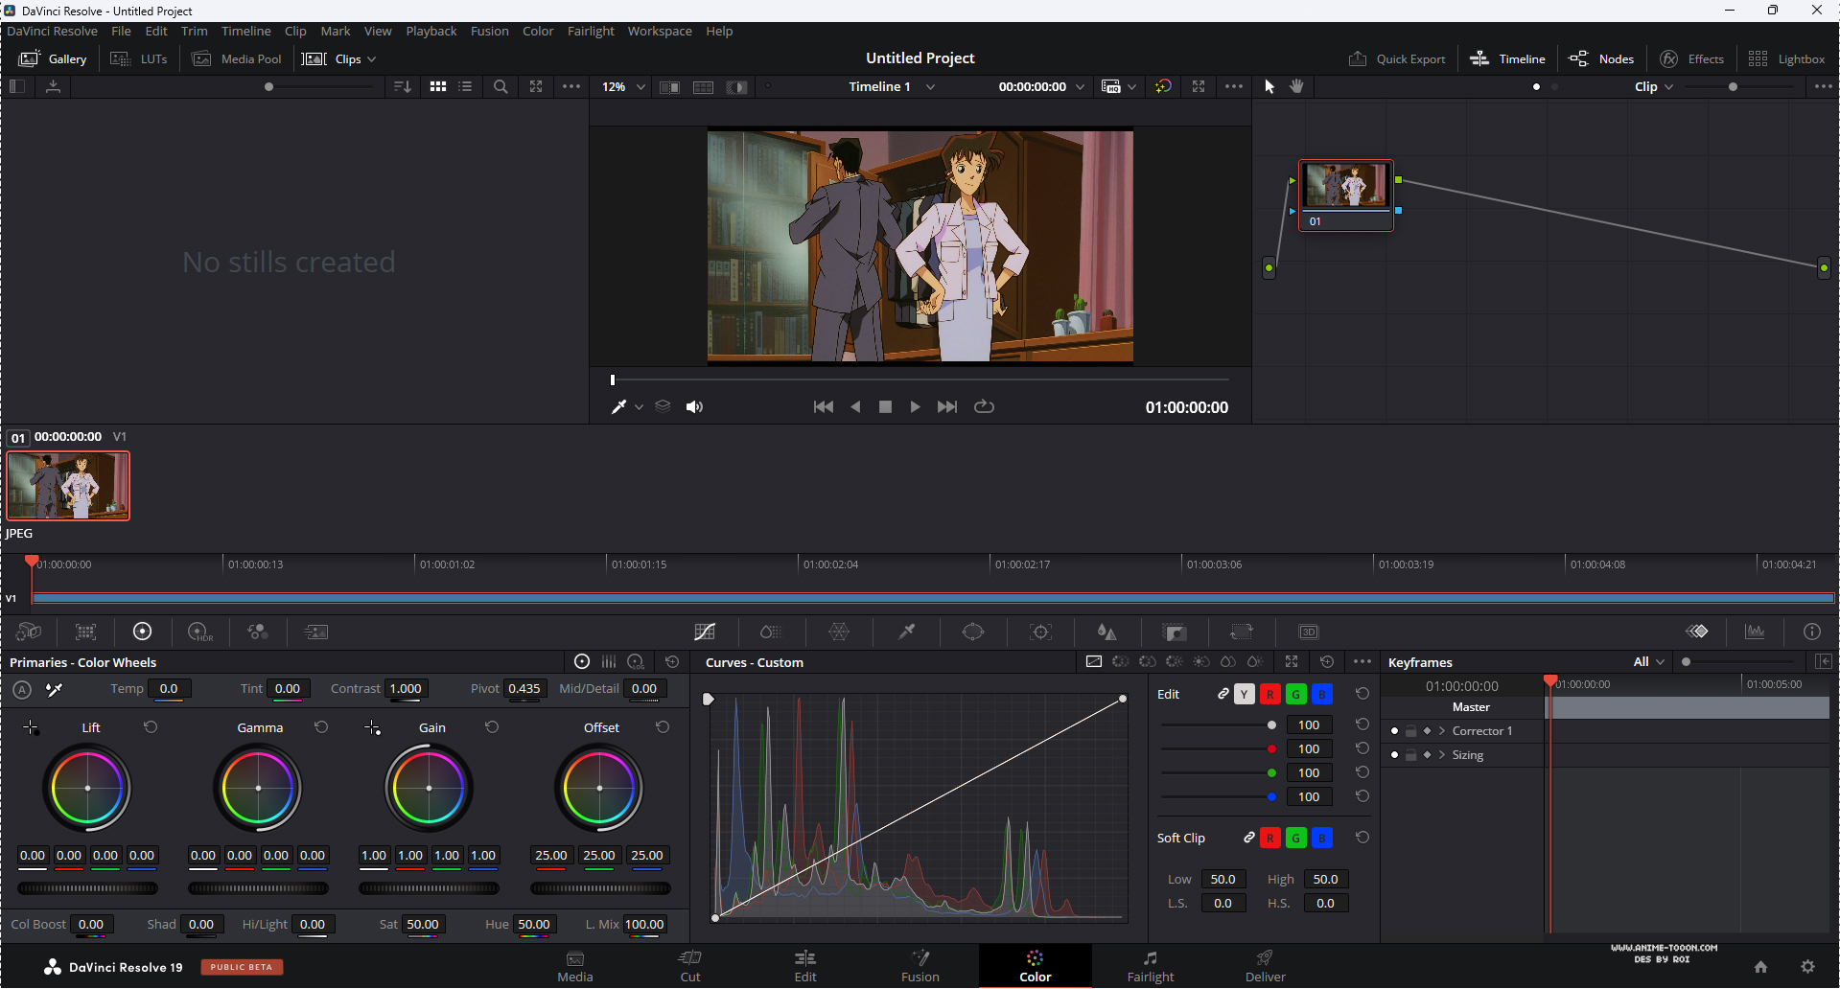Open the Lightbox view button

coord(1786,58)
